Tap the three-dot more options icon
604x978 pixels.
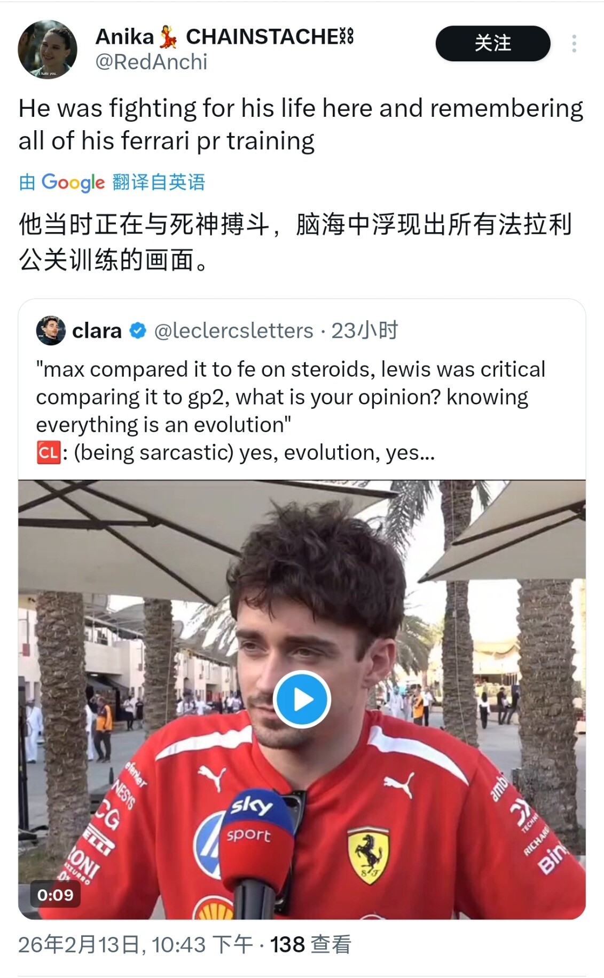coord(574,44)
